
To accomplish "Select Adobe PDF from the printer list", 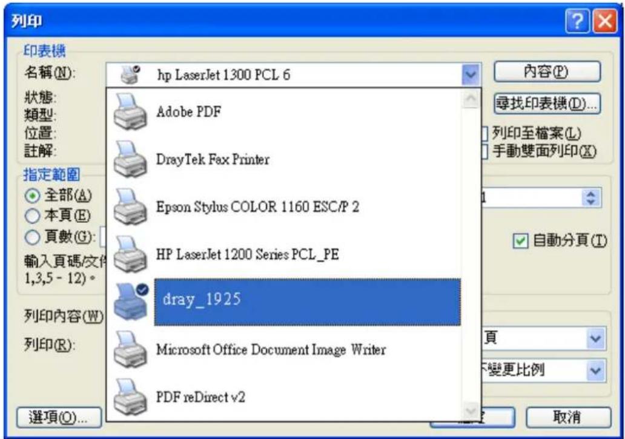I will pyautogui.click(x=284, y=112).
